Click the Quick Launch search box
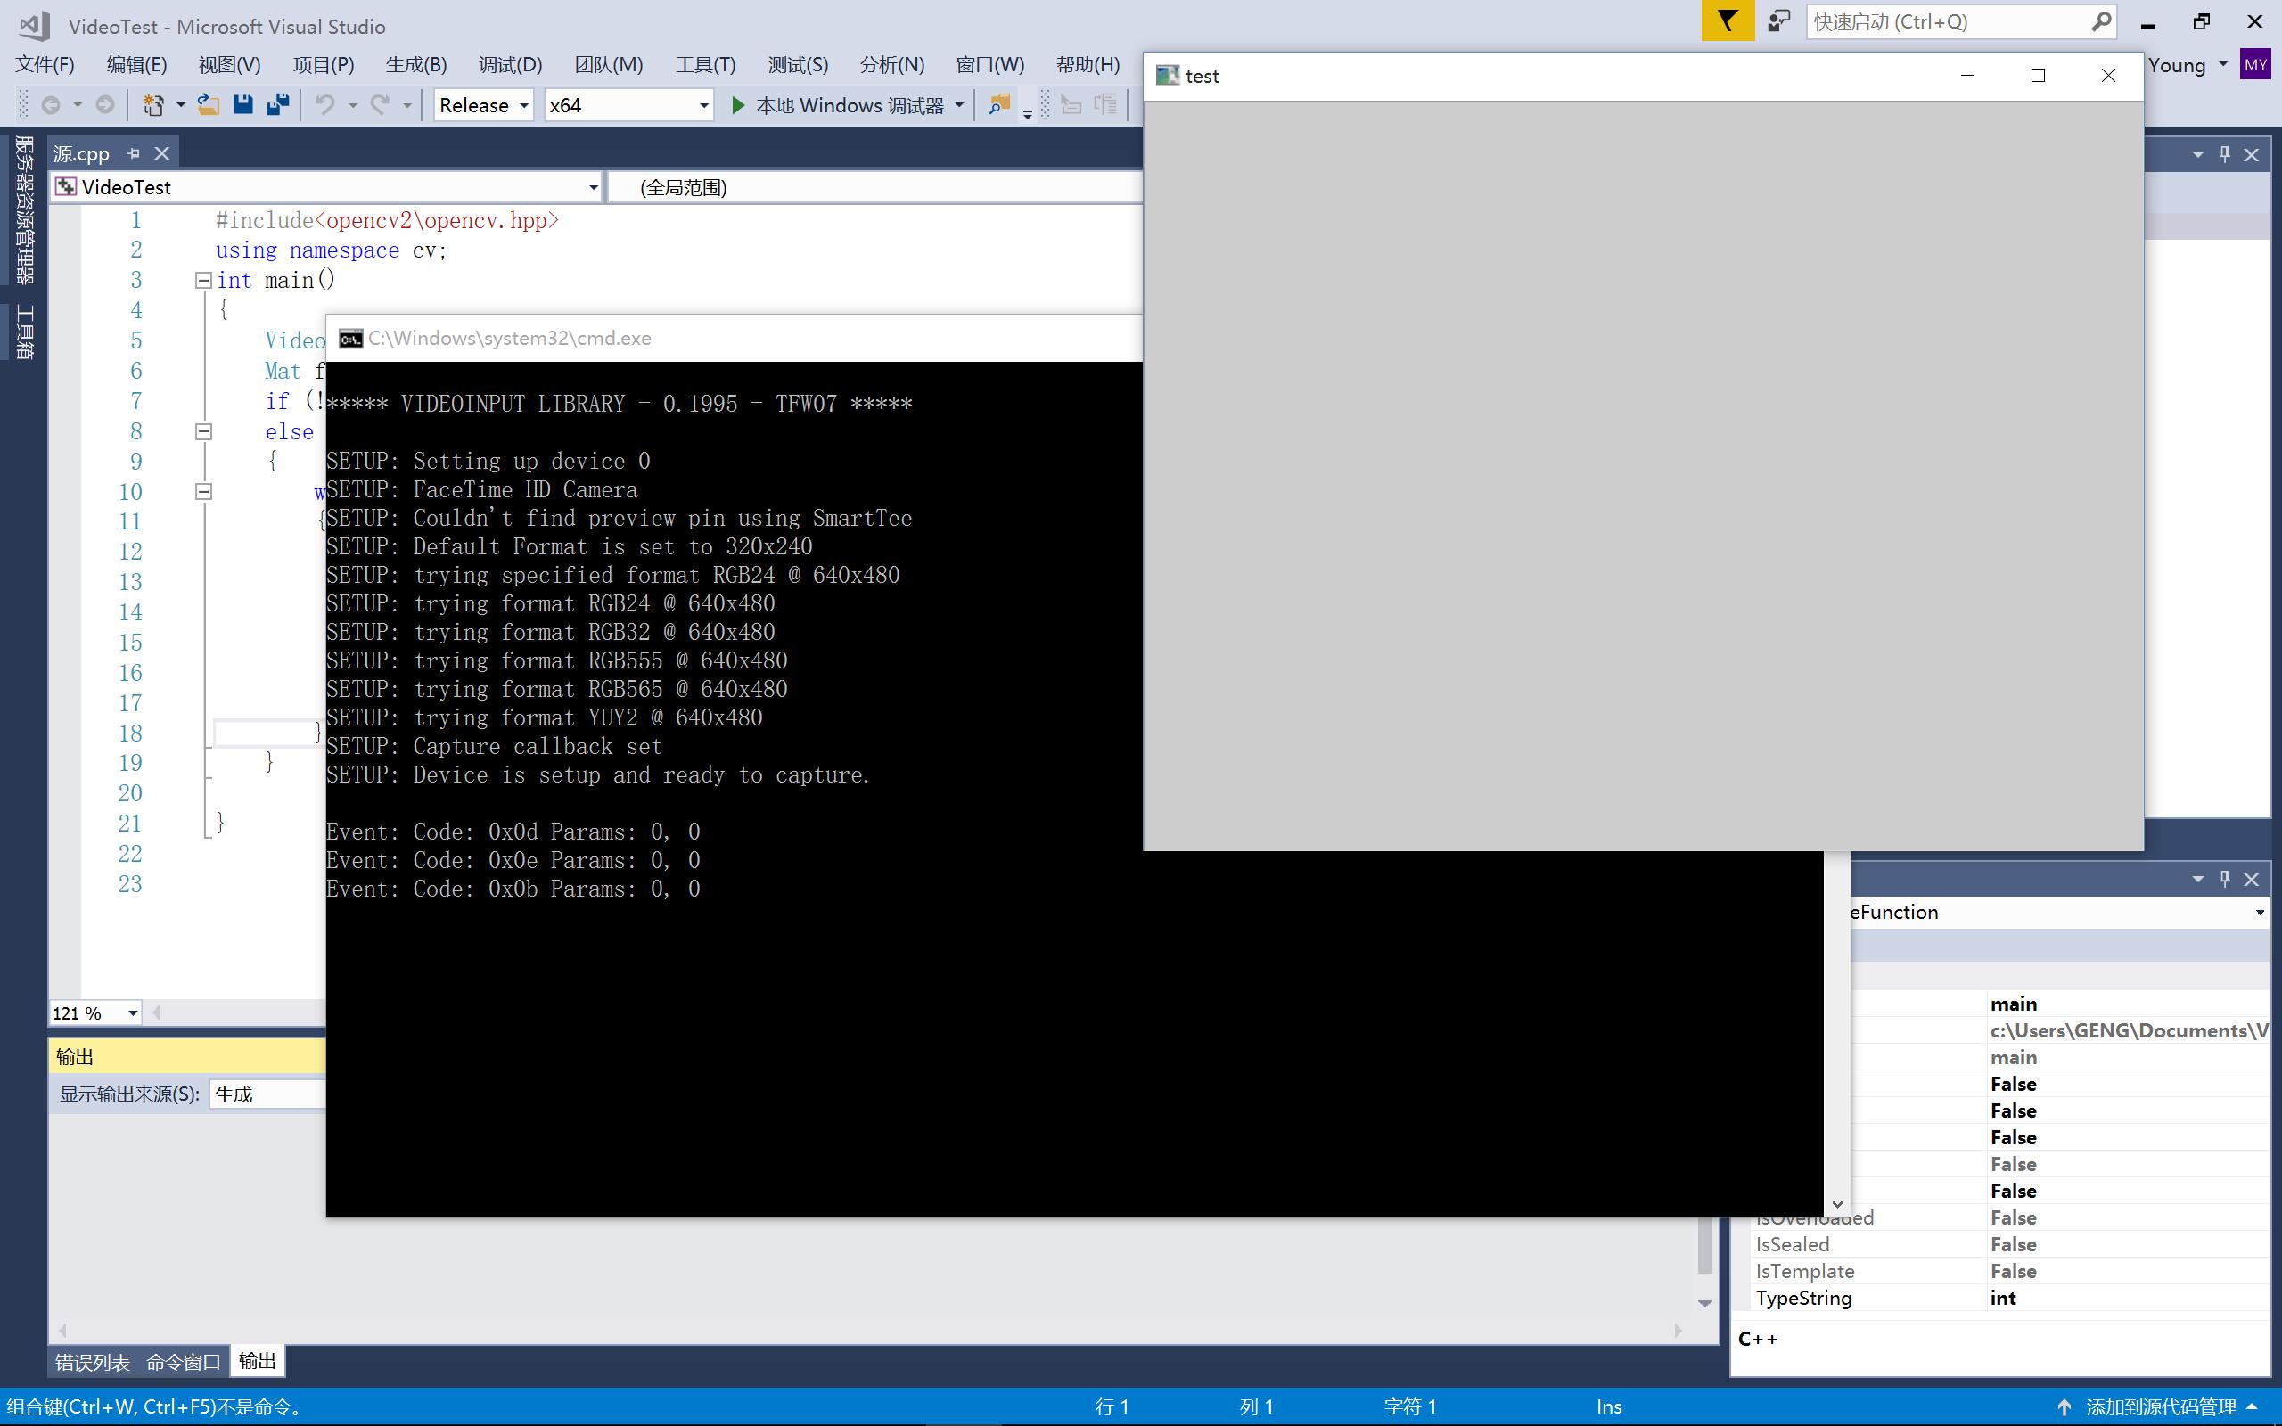Image resolution: width=2282 pixels, height=1426 pixels. [x=1950, y=21]
